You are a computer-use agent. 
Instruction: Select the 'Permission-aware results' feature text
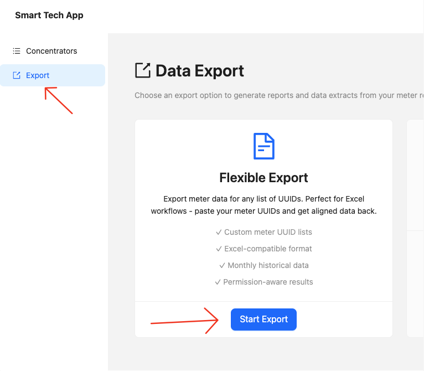click(x=268, y=282)
